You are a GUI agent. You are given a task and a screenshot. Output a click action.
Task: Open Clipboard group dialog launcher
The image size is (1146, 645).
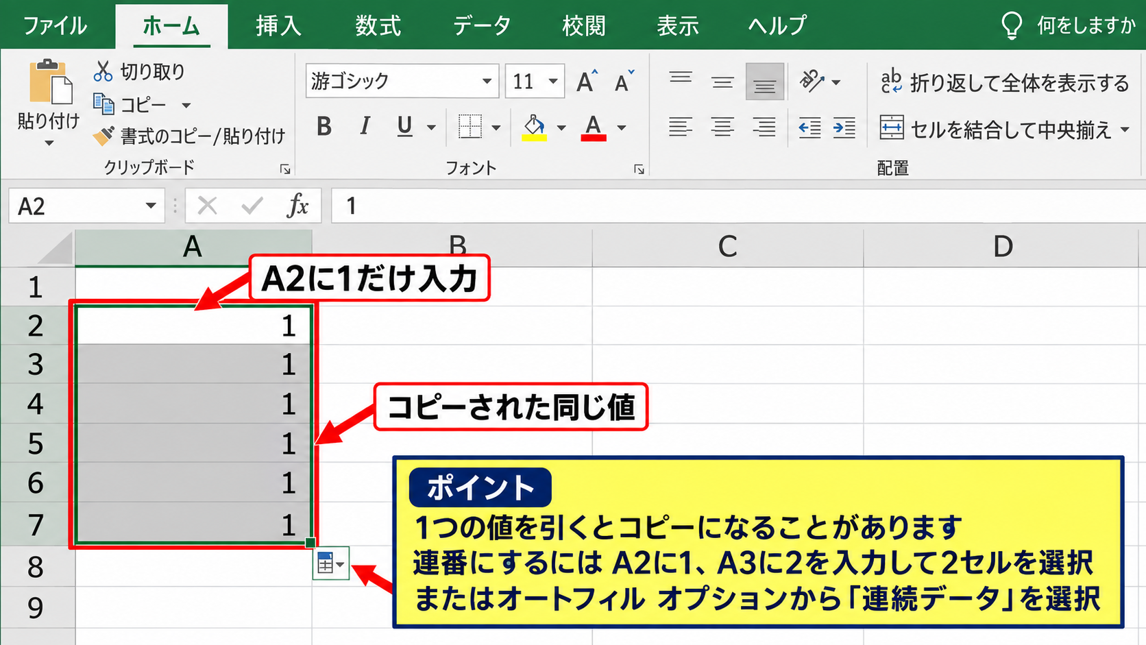(x=285, y=169)
